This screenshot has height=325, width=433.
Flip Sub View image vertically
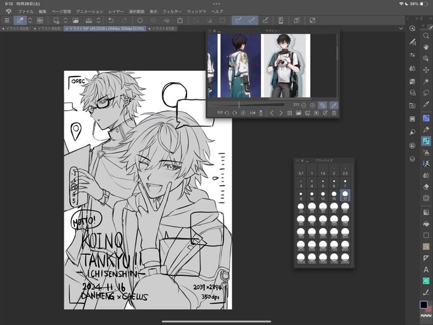(x=260, y=113)
